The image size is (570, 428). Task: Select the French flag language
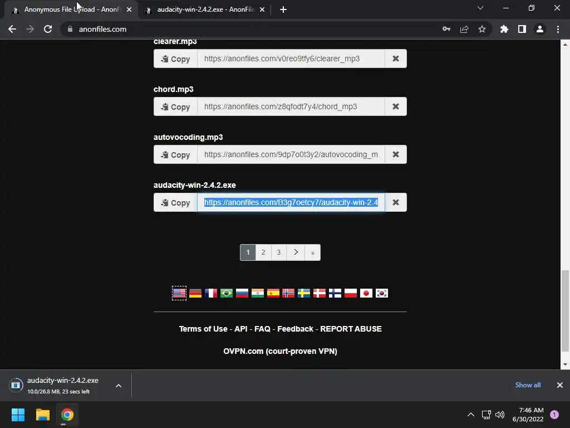(211, 293)
